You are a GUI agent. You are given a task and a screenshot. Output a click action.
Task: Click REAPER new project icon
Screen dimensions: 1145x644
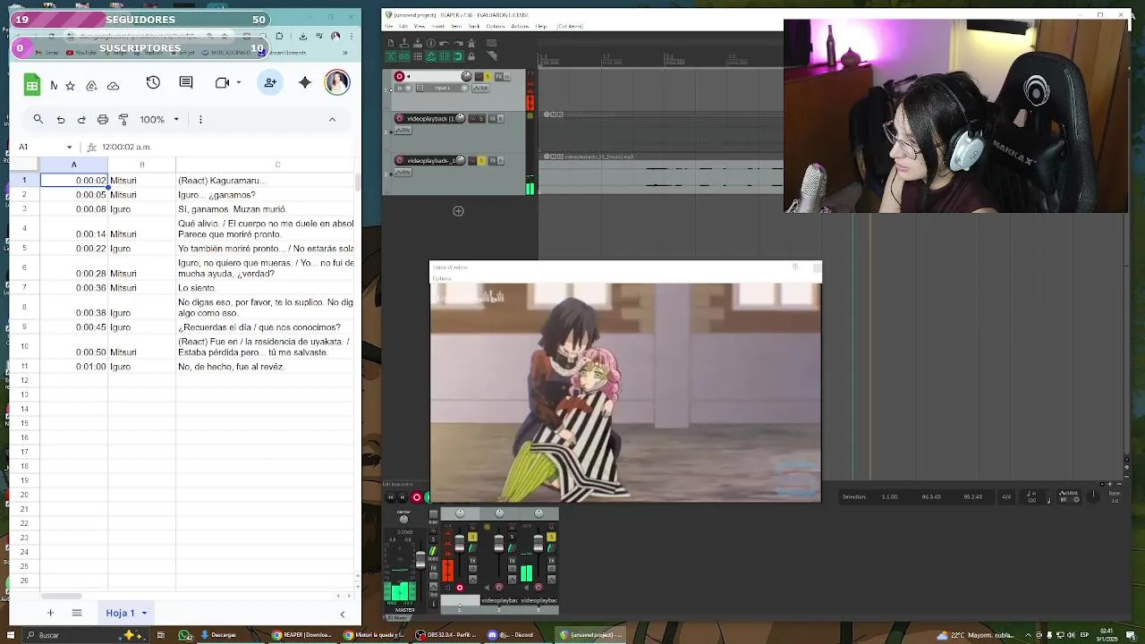coord(391,43)
